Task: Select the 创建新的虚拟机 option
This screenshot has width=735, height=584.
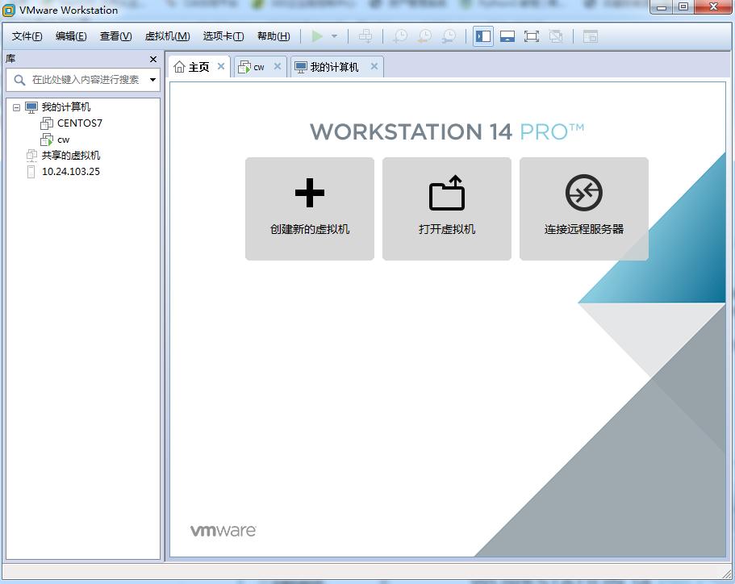Action: 309,208
